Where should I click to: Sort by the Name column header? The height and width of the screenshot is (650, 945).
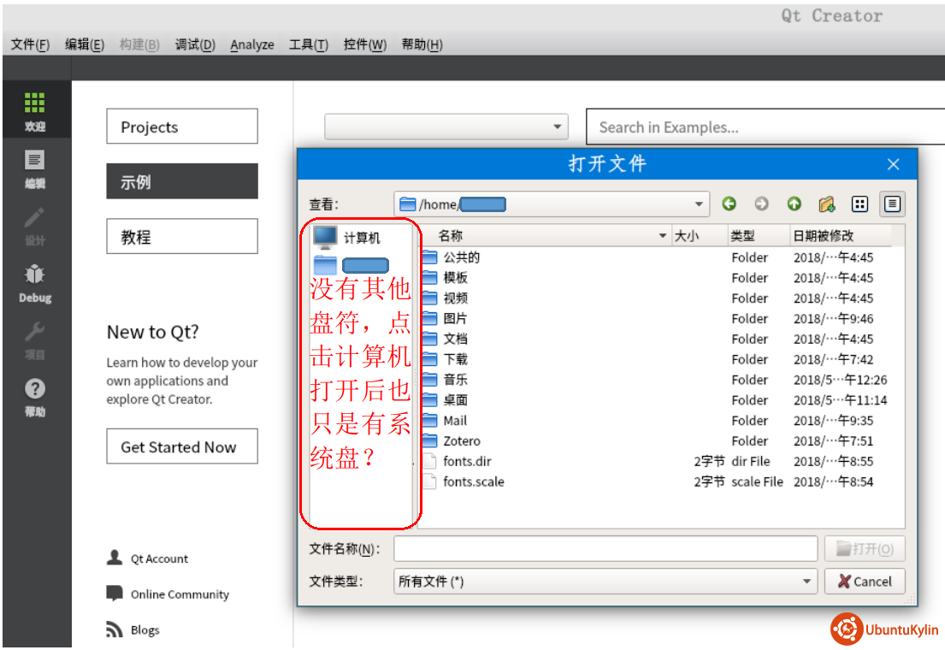click(546, 236)
